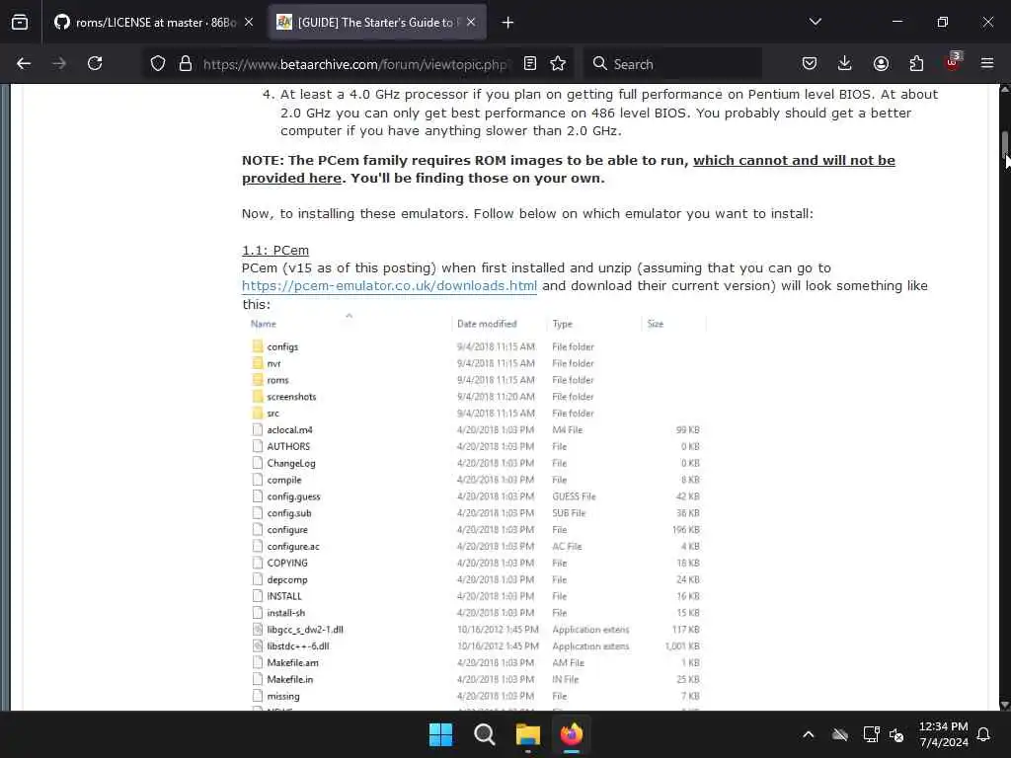Toggle reader view for this page
1011x758 pixels.
pos(530,64)
